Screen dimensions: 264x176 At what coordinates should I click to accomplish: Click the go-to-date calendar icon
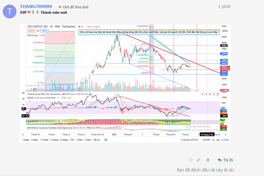(x=104, y=140)
